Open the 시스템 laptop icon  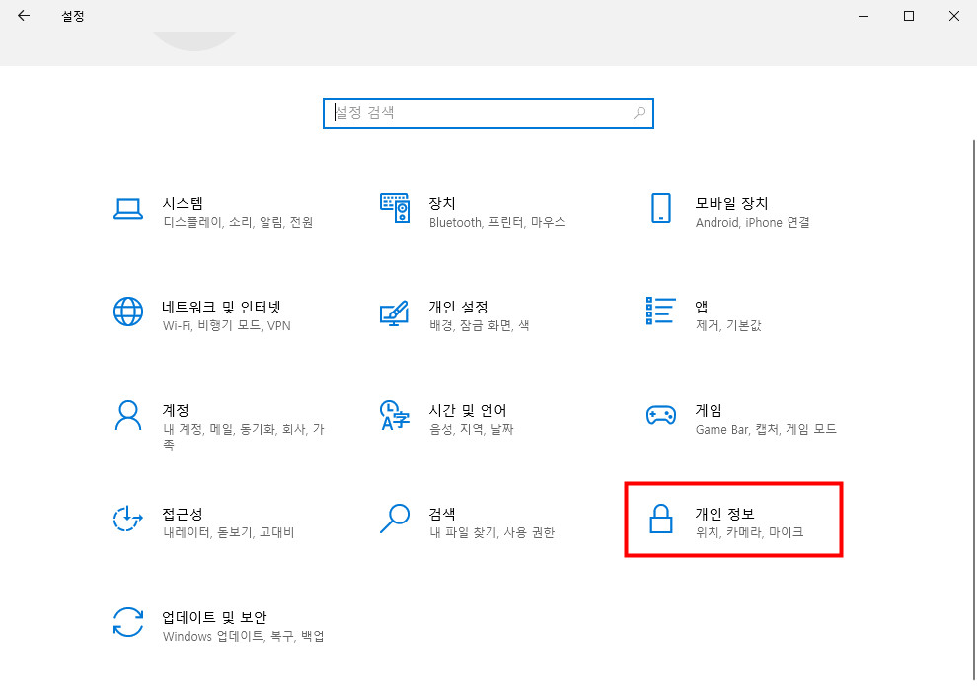127,209
